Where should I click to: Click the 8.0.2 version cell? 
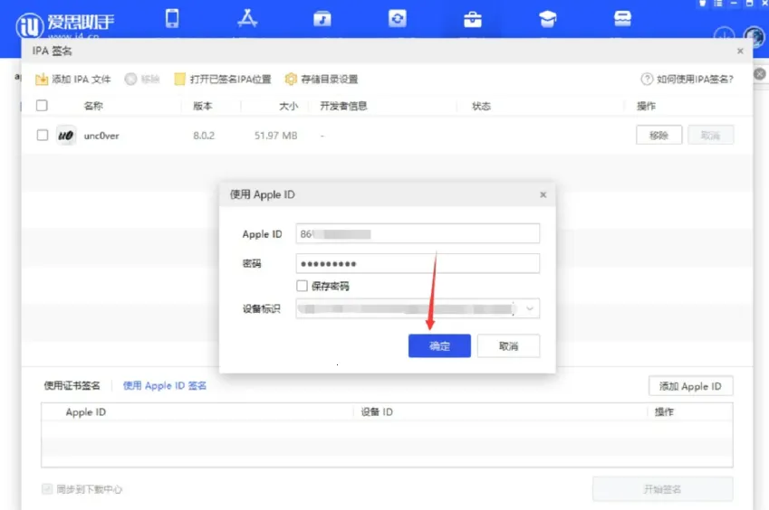204,136
